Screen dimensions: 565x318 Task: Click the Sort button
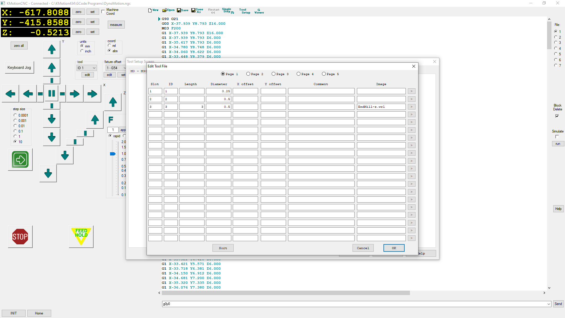223,248
